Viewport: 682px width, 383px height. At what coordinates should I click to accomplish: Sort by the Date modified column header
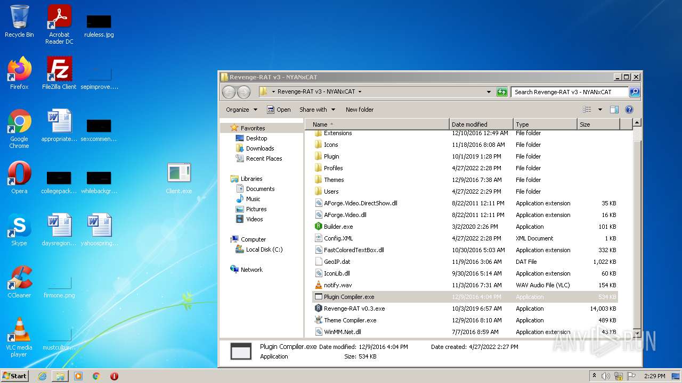coord(481,124)
